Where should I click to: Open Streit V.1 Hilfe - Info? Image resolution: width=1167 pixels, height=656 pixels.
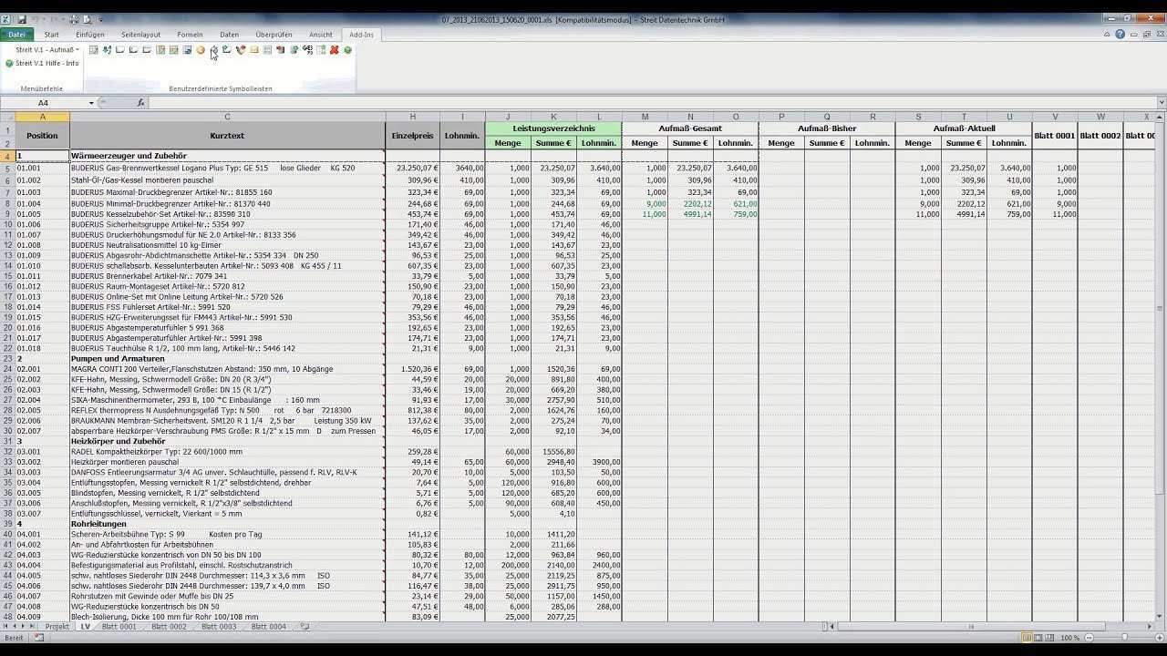tap(46, 64)
